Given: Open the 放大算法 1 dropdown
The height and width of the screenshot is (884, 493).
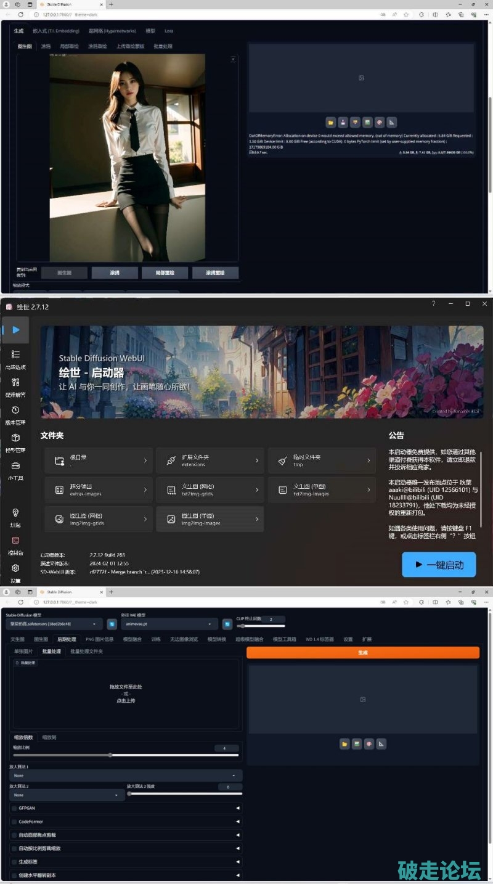Looking at the screenshot, I should [x=126, y=776].
